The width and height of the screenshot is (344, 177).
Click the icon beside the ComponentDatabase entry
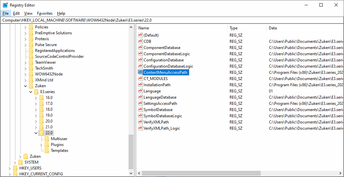click(x=140, y=47)
